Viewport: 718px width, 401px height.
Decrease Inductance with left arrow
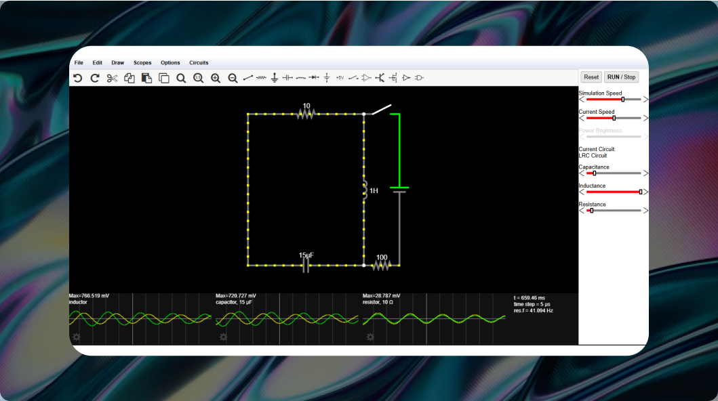point(582,192)
